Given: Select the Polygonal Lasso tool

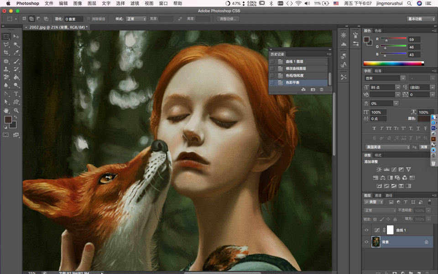Looking at the screenshot, I should pyautogui.click(x=6, y=44).
